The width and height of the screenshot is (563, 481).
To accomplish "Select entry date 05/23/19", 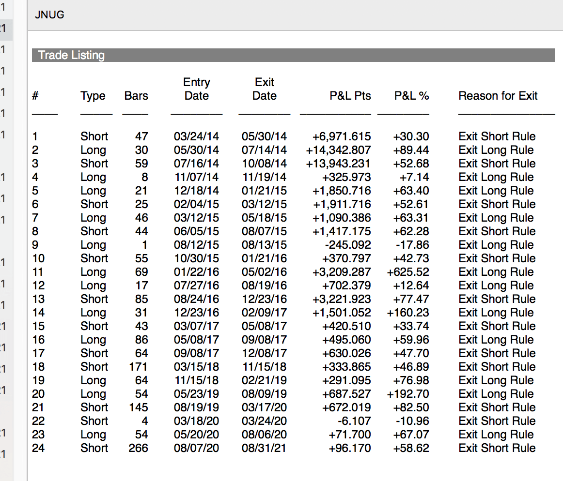I will pos(196,394).
